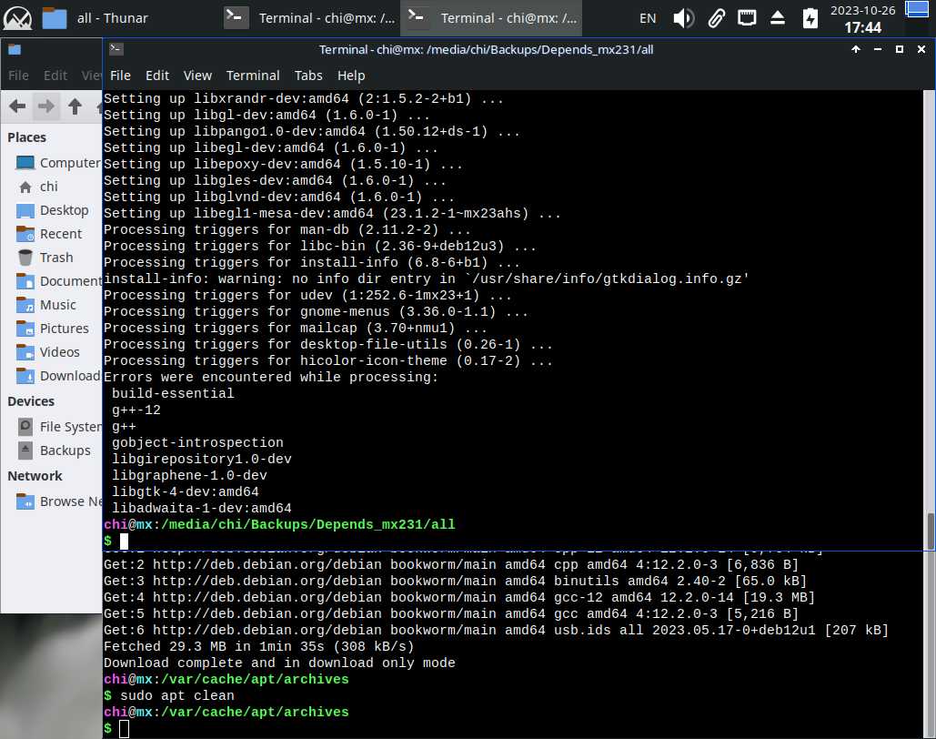Open the Pictures folder in Thunar
Screen dimensions: 936x739
click(53, 329)
